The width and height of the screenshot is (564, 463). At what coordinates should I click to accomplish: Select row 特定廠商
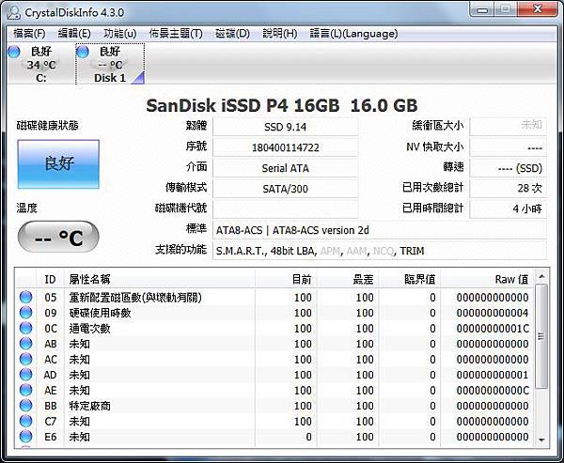click(274, 406)
